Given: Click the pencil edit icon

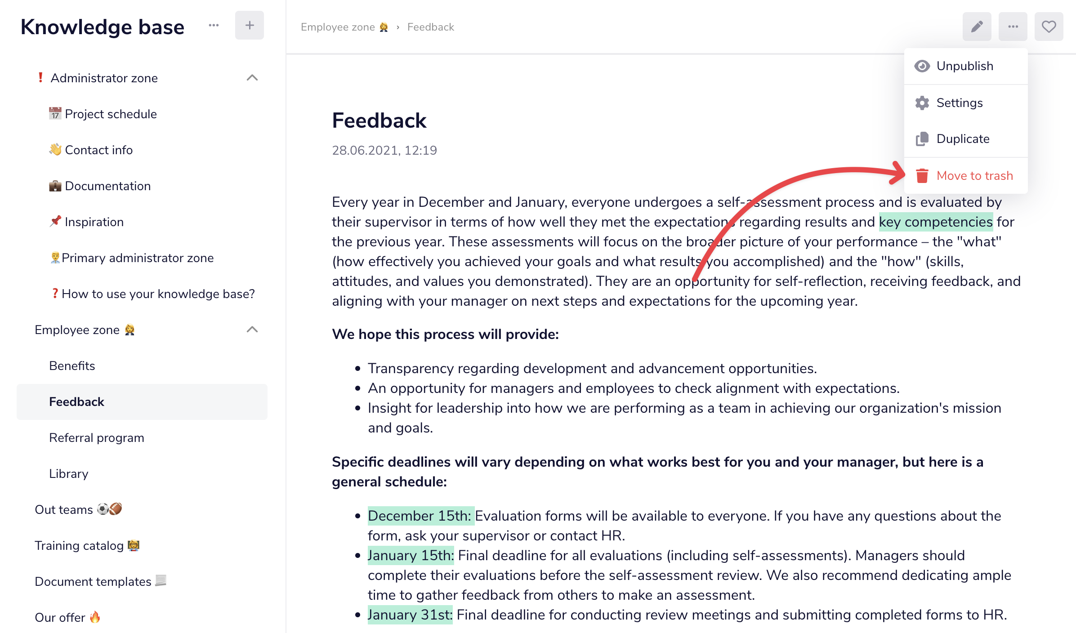Looking at the screenshot, I should 977,27.
